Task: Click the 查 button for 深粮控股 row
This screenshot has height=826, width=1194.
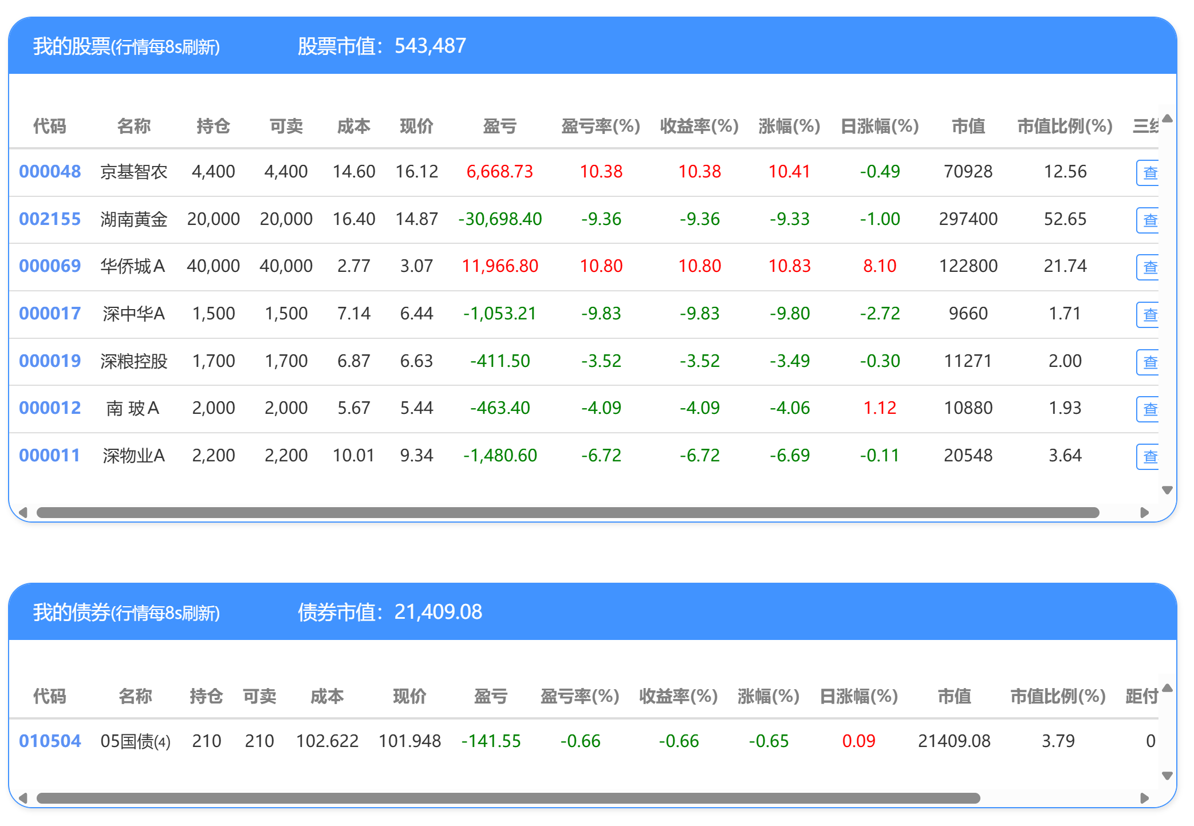Action: (1148, 362)
